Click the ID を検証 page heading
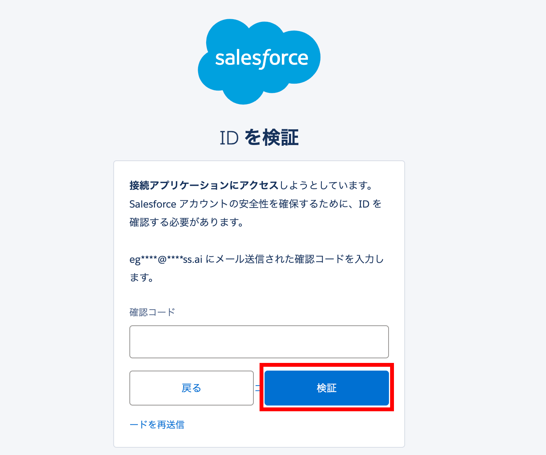This screenshot has height=455, width=546. click(x=259, y=138)
